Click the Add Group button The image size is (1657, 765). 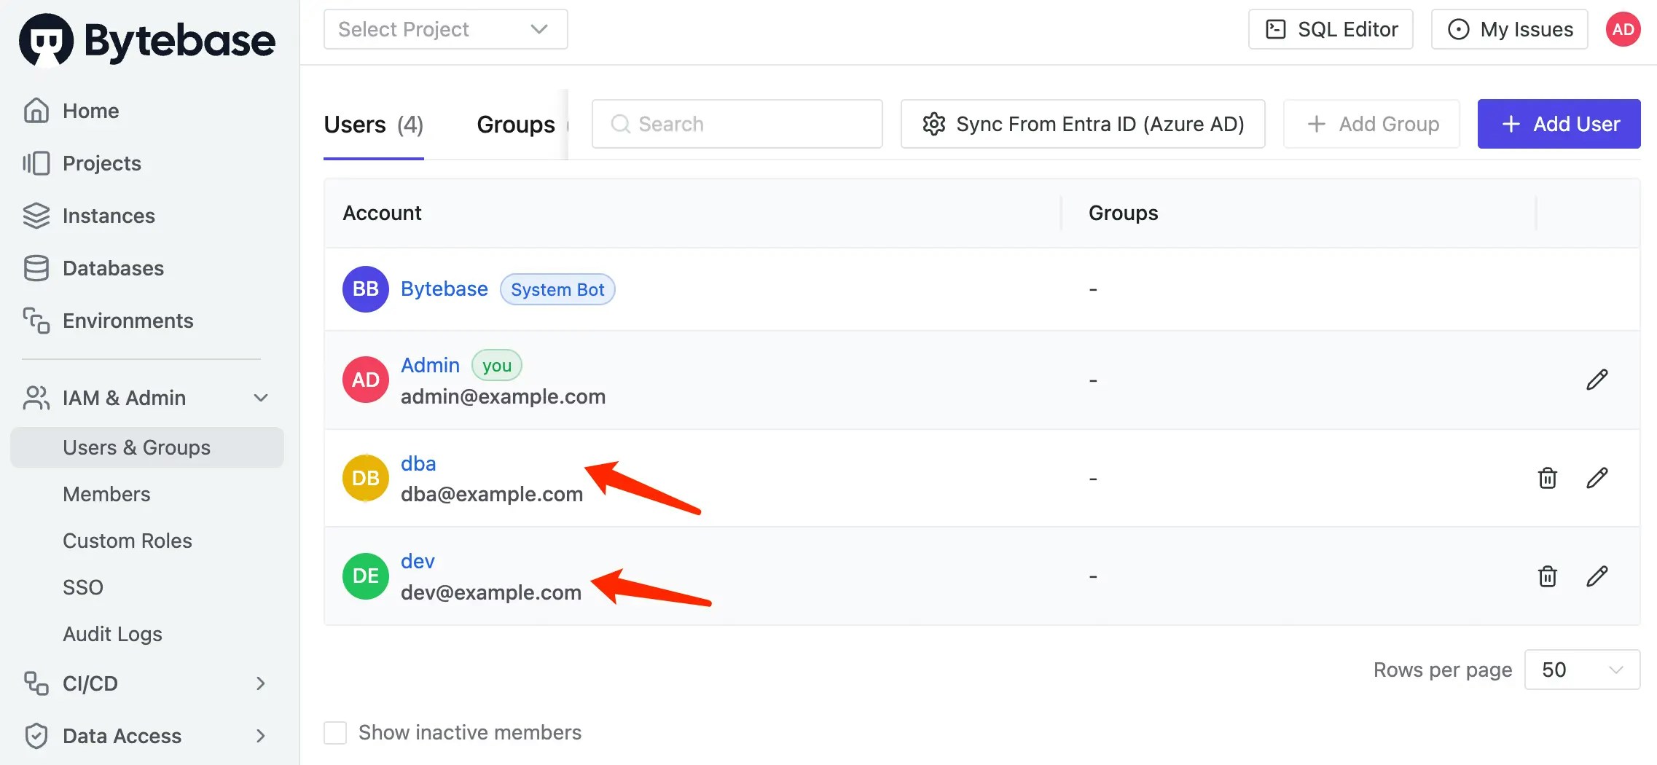pos(1371,124)
